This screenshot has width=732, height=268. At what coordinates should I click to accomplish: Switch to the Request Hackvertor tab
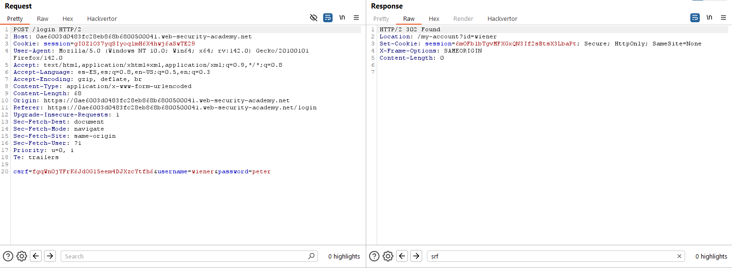pos(102,19)
